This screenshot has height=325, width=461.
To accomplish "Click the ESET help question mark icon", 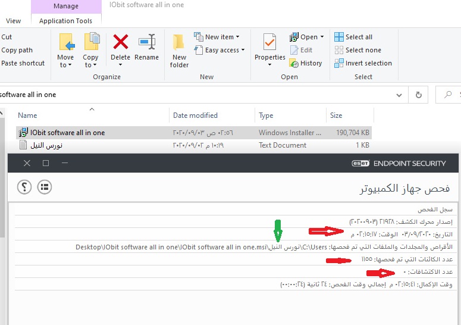I will (24, 187).
